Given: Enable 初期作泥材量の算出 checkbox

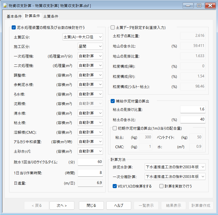Looking at the screenshot, I should [114, 128].
